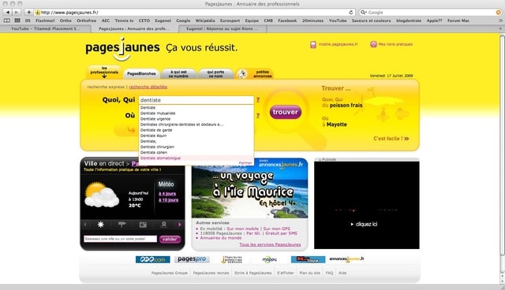
Task: Select 'Dentiste urgence' from the suggestion list
Action: pos(155,119)
